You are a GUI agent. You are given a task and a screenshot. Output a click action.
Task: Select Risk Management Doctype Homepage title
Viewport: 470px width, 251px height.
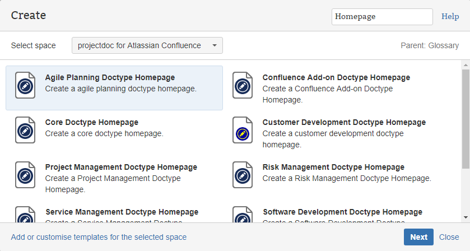[x=333, y=168]
